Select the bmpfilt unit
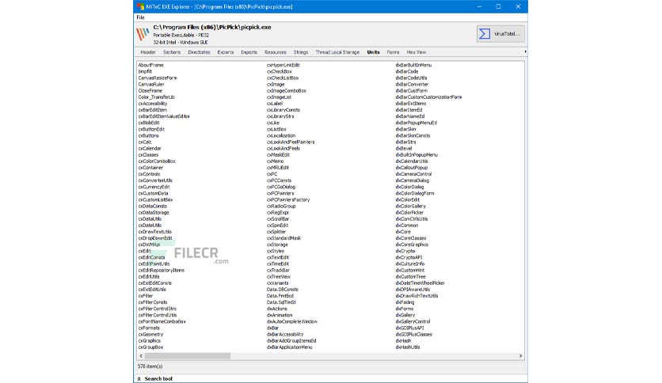 click(x=145, y=71)
